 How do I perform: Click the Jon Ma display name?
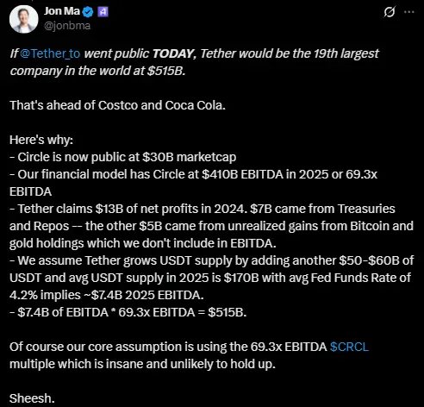coord(62,11)
